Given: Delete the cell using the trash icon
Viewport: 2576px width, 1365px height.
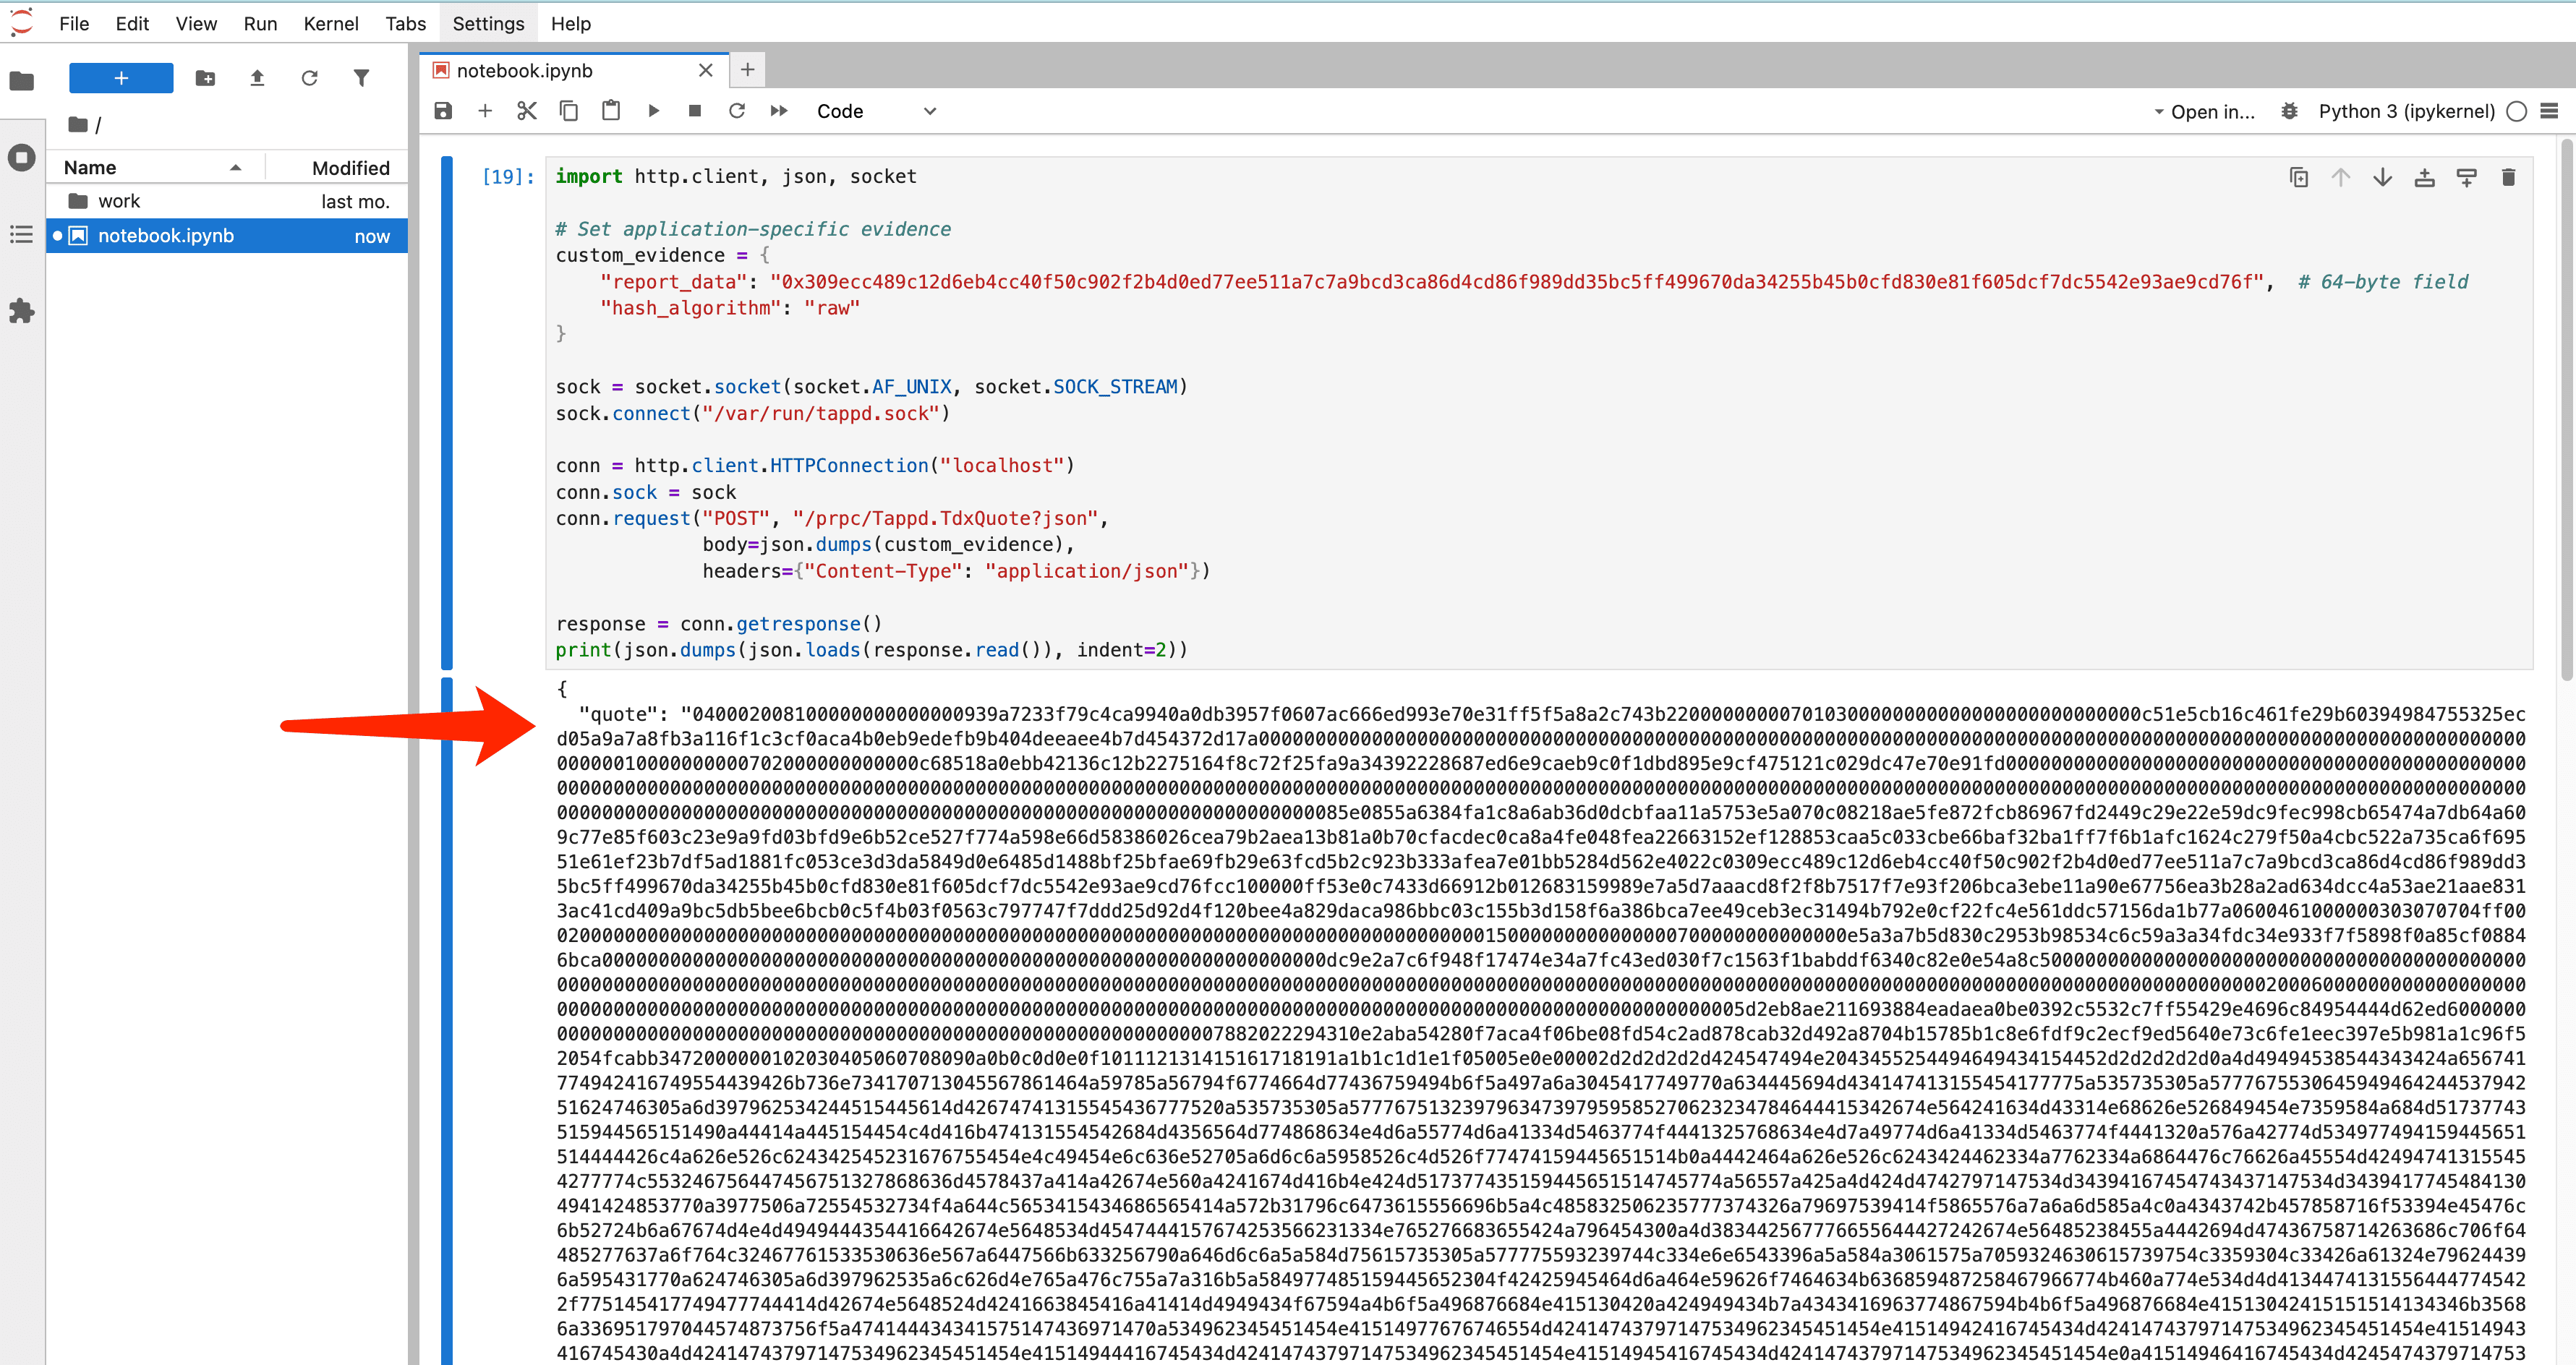Looking at the screenshot, I should [2507, 178].
